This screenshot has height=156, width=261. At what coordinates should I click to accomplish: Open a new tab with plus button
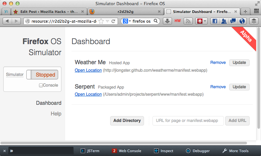coord(245,12)
